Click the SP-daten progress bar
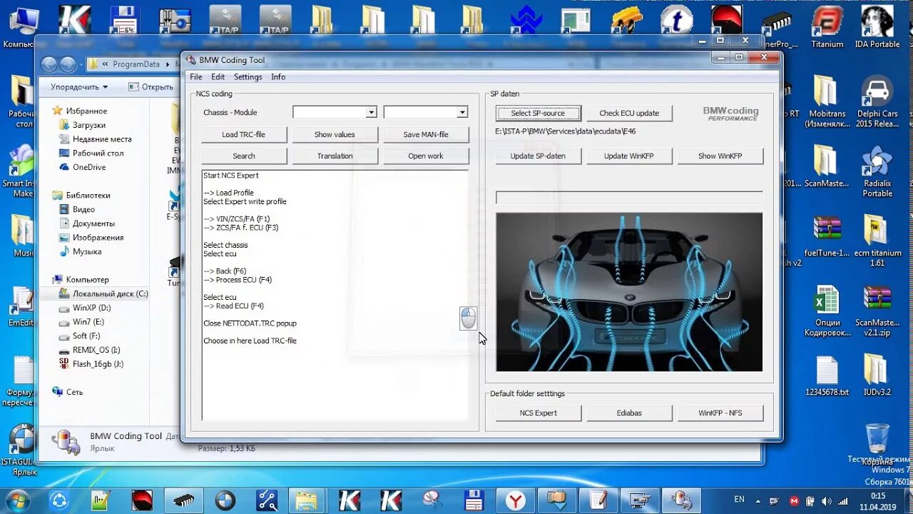The image size is (913, 514). click(629, 197)
